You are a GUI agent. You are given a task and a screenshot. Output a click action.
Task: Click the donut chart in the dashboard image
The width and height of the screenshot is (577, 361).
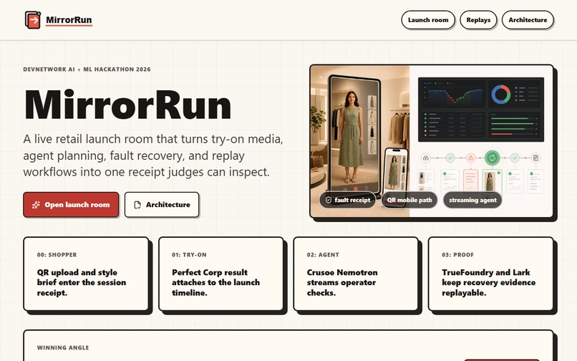(501, 94)
